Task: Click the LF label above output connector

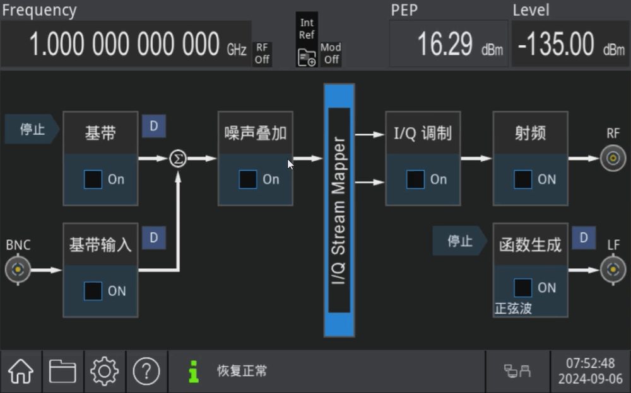Action: 613,245
